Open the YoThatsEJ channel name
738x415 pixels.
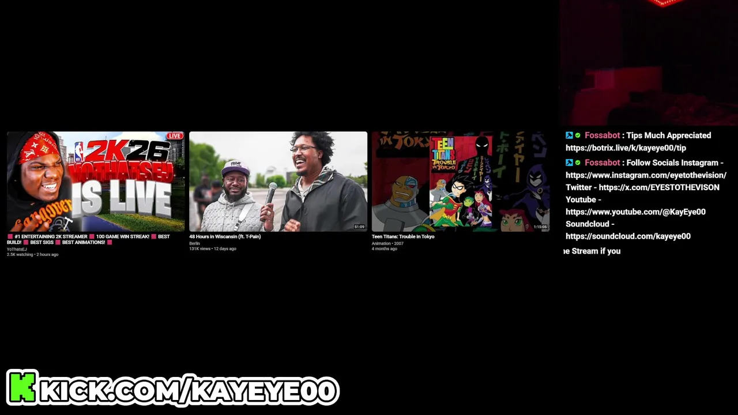pyautogui.click(x=17, y=249)
